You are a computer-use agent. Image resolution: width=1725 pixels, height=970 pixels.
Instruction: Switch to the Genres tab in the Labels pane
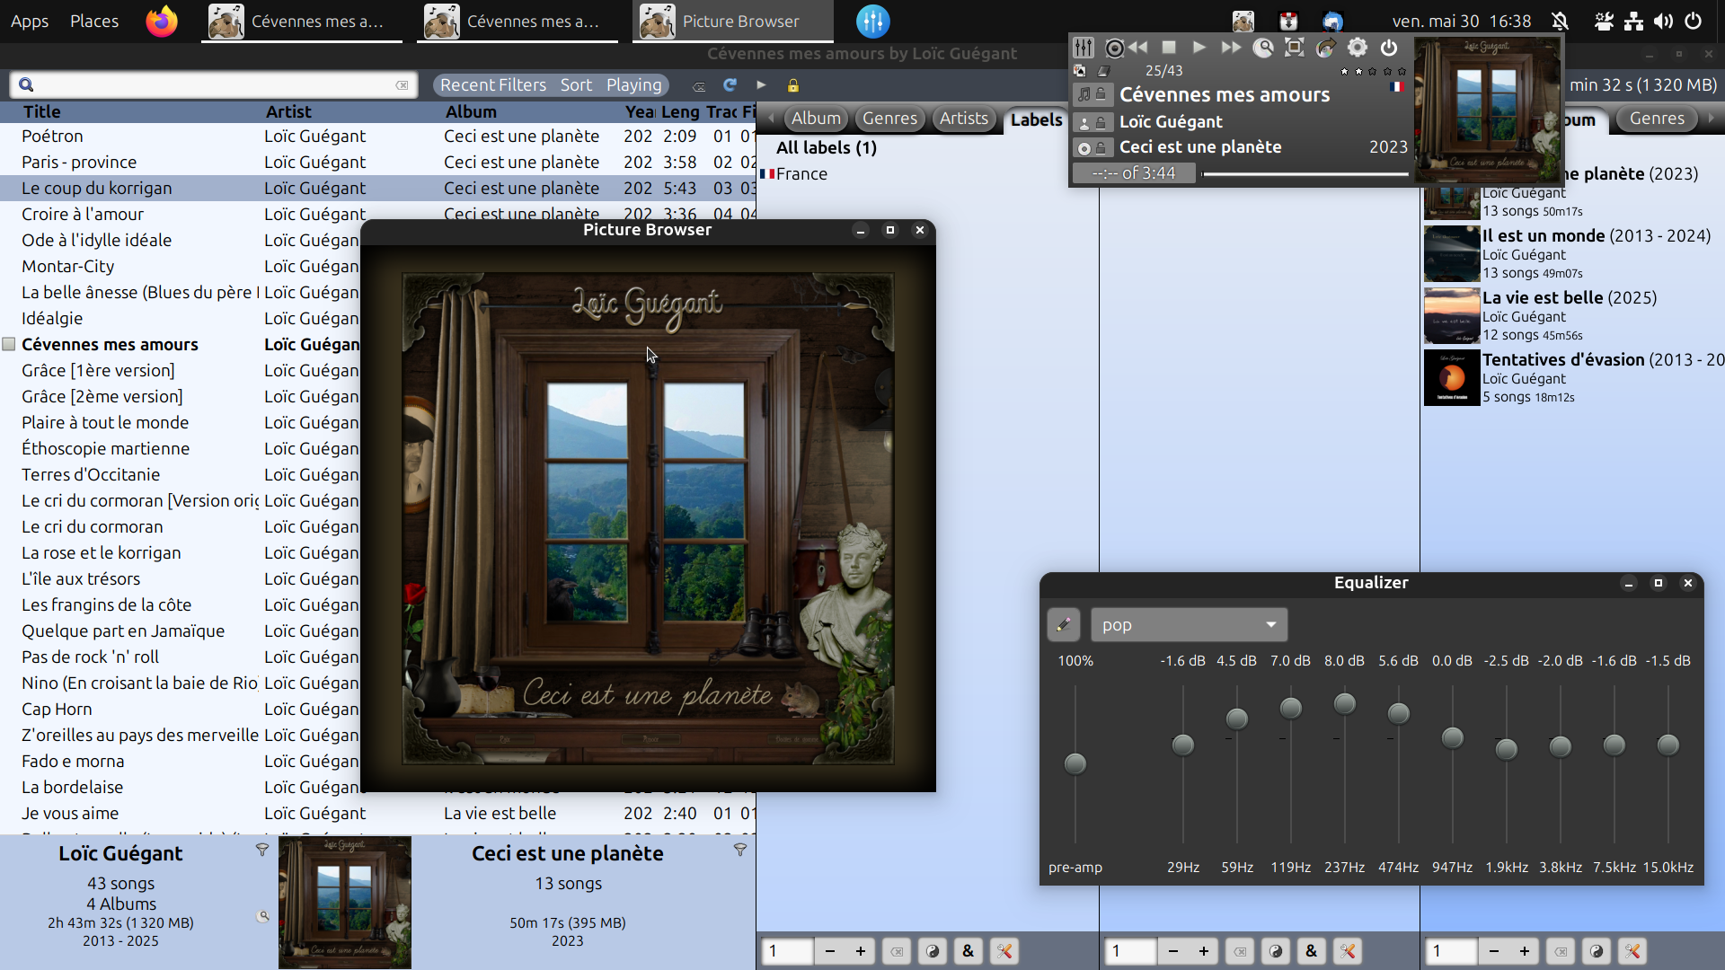[x=889, y=119]
